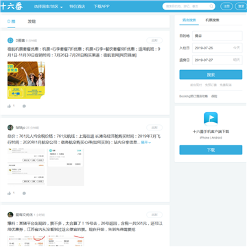
Task: Click the iPhone download link
Action: pos(204,138)
